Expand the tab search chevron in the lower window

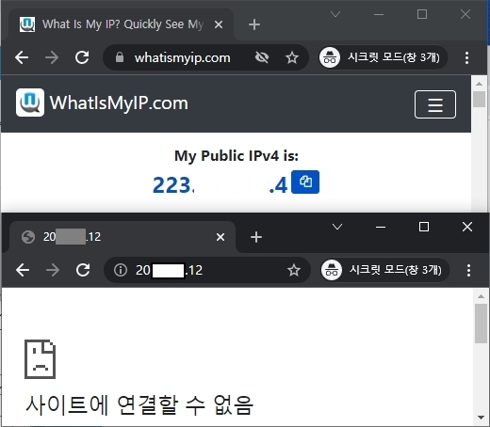coord(337,227)
